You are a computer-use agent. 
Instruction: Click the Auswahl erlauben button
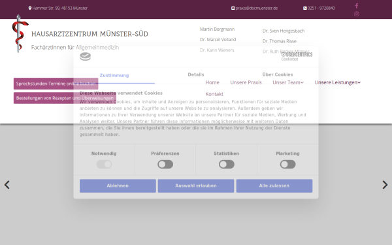[196, 186]
